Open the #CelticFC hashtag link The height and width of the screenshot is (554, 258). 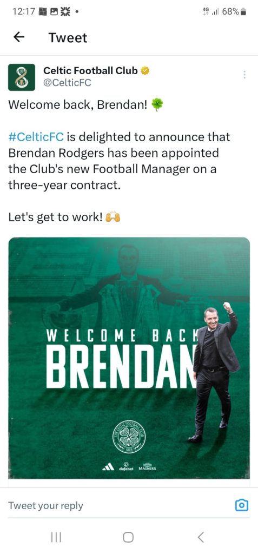[36, 137]
